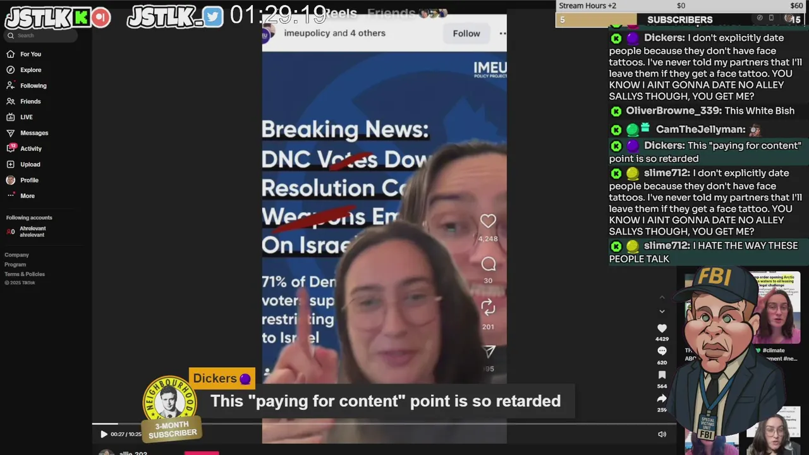
Task: Click the red record-style icon in overlay
Action: [100, 18]
